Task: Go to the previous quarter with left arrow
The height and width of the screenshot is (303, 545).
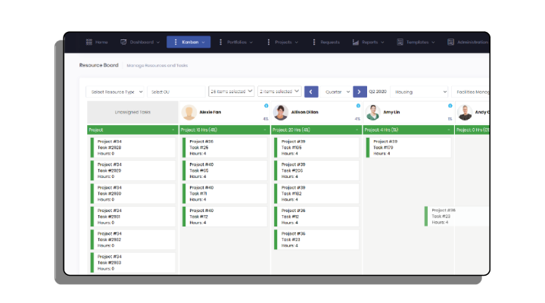Action: pyautogui.click(x=311, y=92)
